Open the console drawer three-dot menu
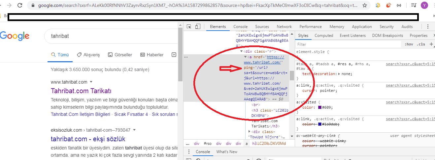 (189, 152)
